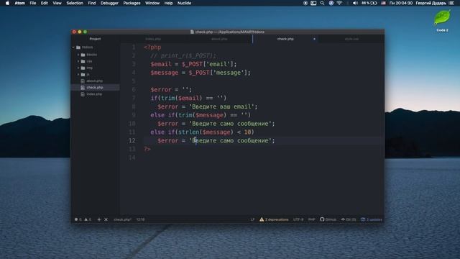Select the Project panel tab

click(x=95, y=39)
